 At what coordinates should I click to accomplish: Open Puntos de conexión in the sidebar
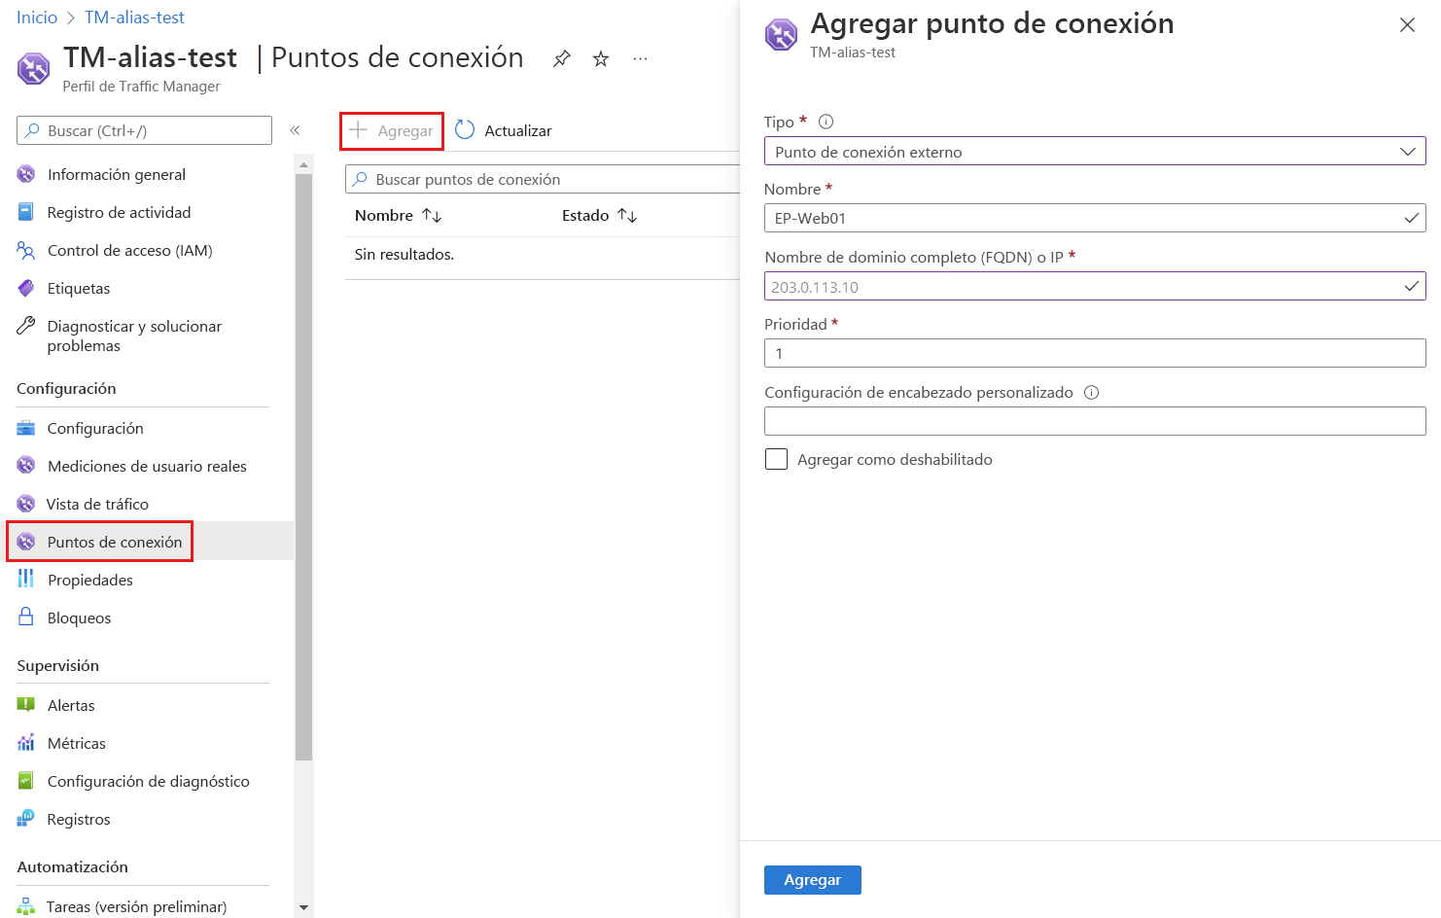[115, 542]
